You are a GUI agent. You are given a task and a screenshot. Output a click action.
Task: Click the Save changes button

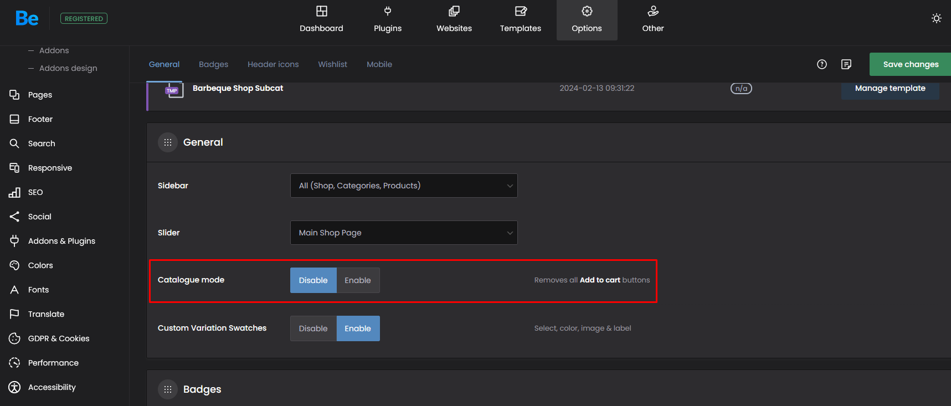[x=910, y=64]
